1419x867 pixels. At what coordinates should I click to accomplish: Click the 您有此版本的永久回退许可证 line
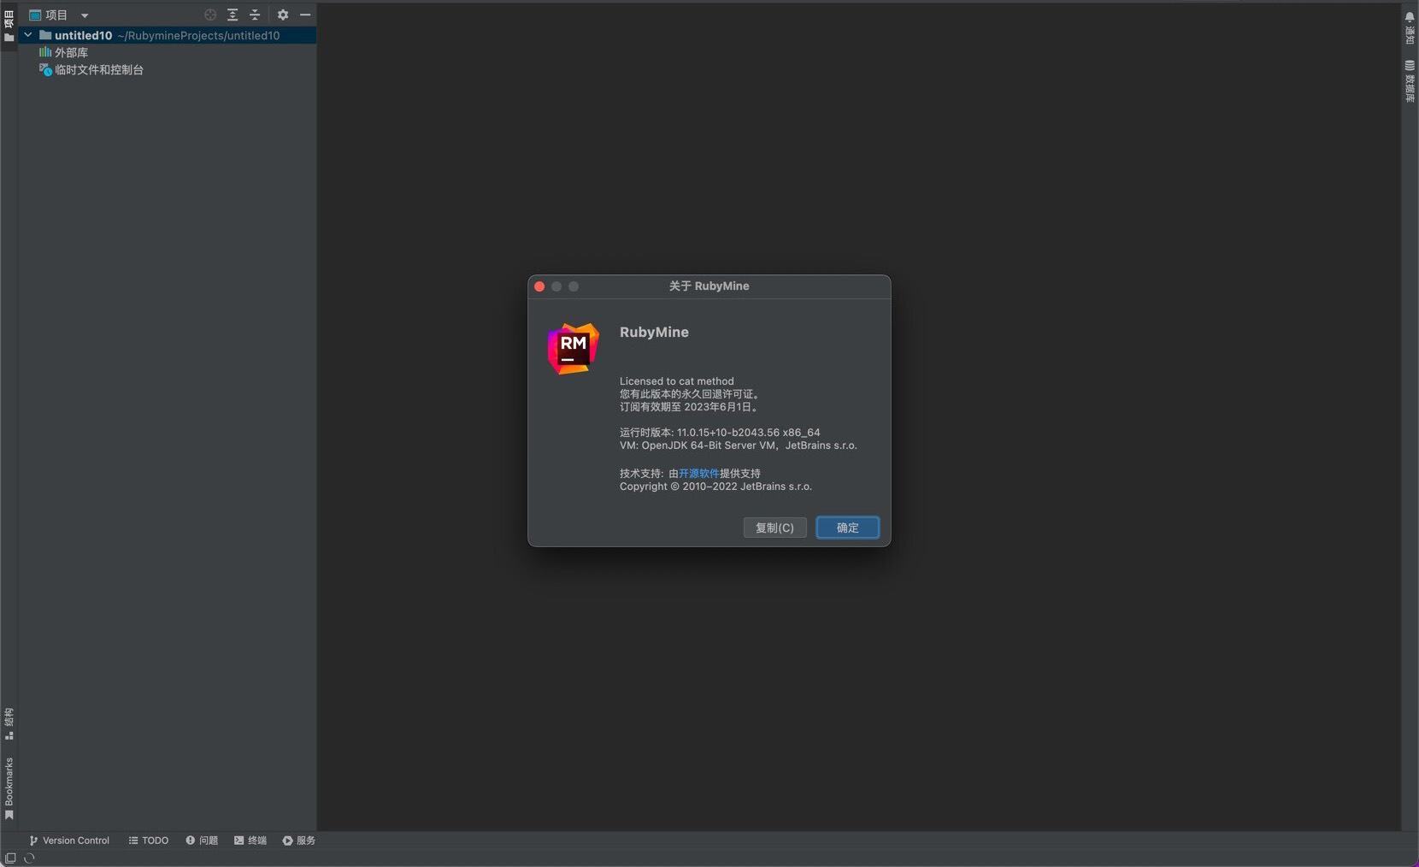690,394
